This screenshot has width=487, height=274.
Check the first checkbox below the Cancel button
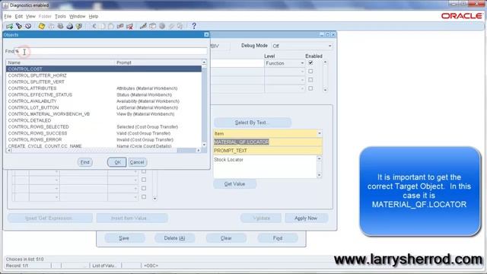[144, 171]
